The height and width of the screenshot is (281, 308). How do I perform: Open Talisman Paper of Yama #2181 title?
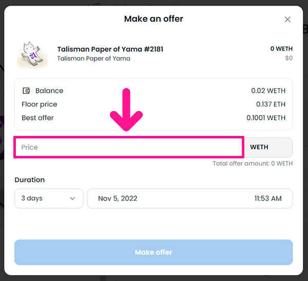point(110,49)
